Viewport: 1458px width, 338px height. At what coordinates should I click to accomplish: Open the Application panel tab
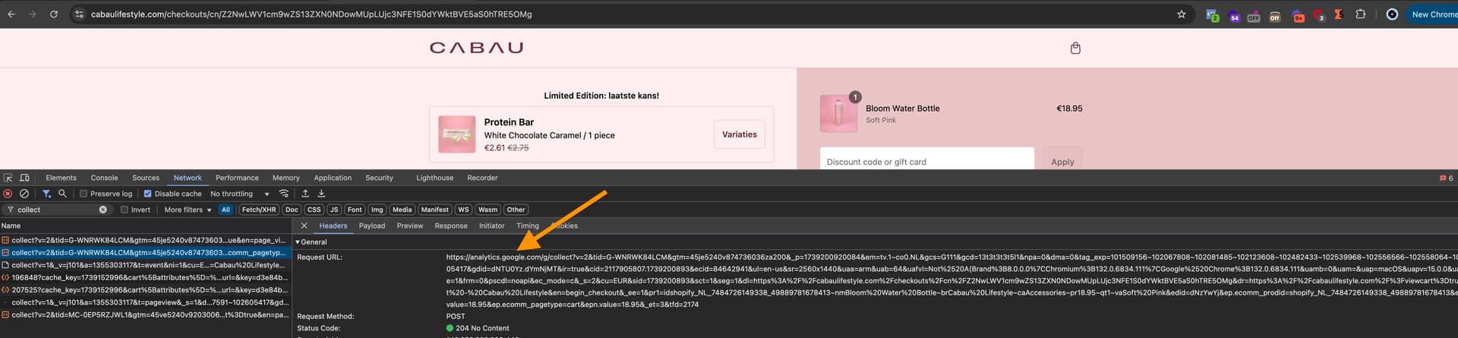point(333,178)
